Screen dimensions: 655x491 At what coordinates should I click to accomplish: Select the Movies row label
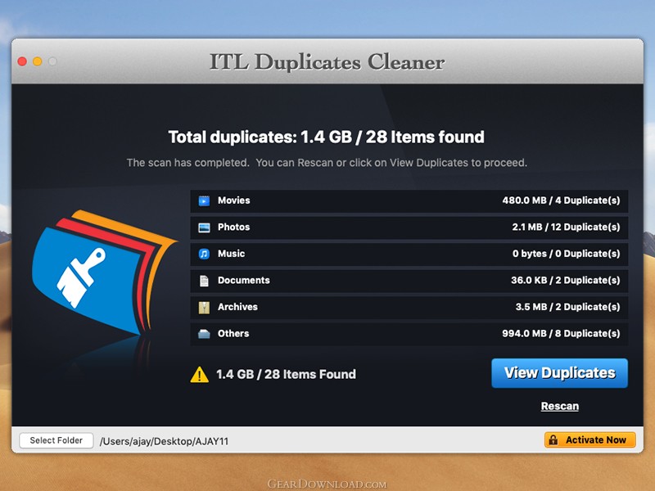234,200
